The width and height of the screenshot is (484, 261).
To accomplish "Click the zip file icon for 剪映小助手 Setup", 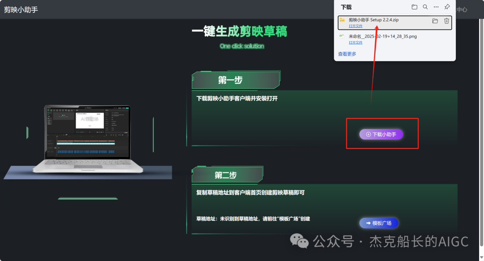I will coord(342,20).
